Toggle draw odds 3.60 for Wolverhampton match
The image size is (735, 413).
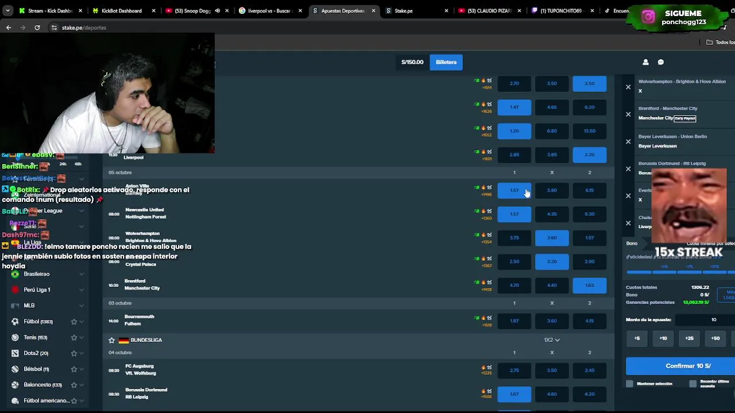(x=552, y=237)
